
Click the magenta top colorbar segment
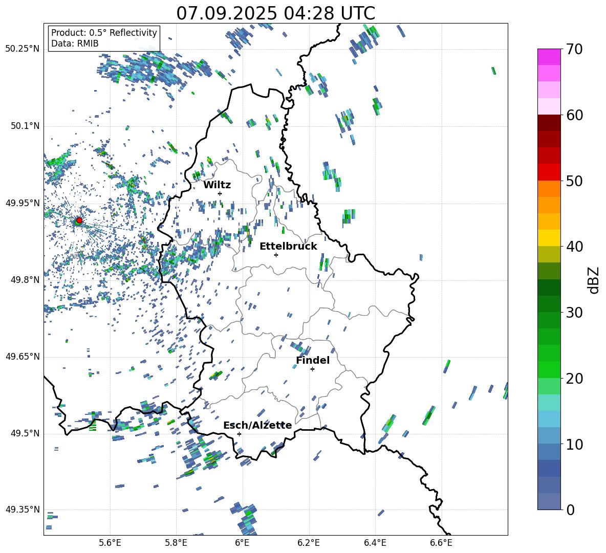pyautogui.click(x=549, y=57)
